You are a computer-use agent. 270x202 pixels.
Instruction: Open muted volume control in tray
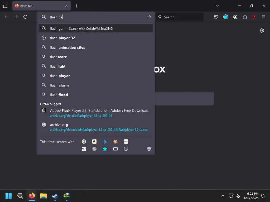pyautogui.click(x=238, y=196)
